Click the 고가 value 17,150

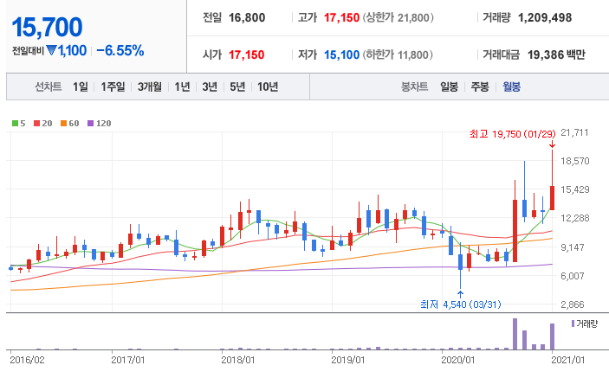click(x=342, y=17)
